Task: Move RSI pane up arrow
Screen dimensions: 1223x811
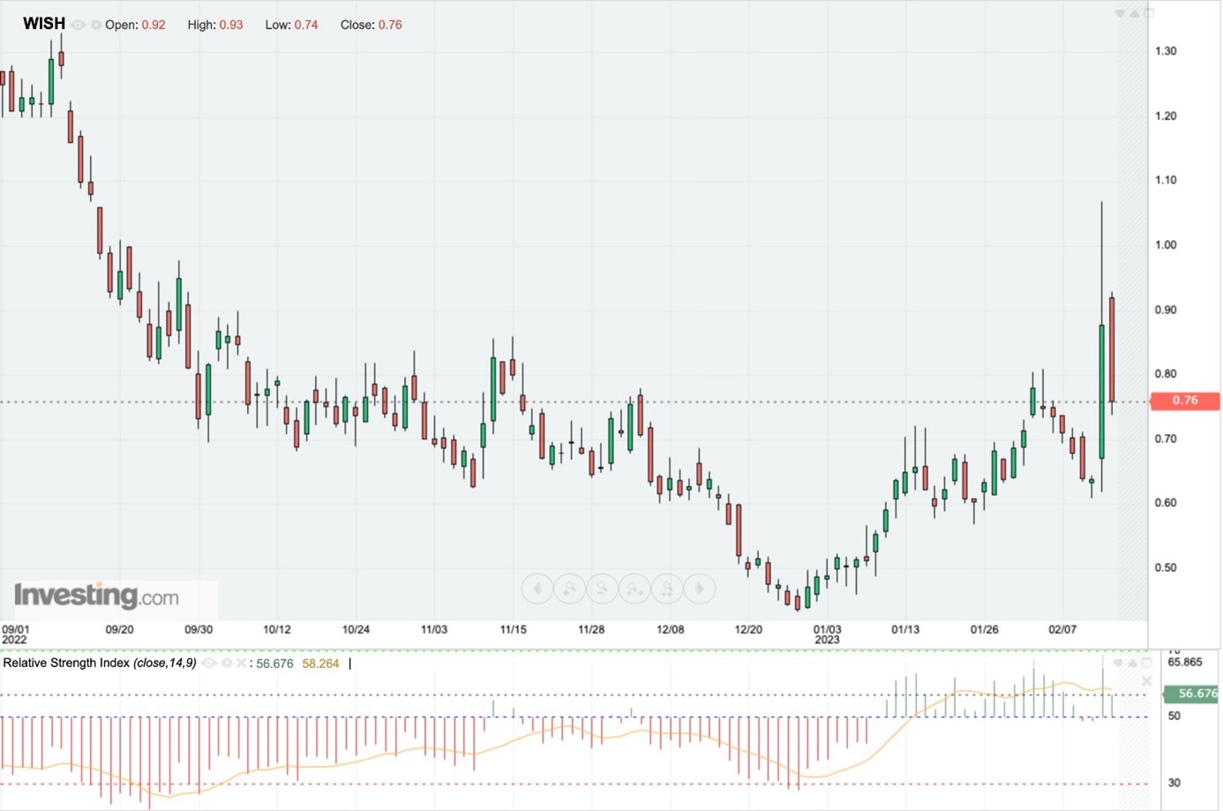Action: pyautogui.click(x=1133, y=663)
